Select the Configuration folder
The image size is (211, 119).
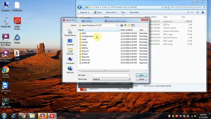point(87,36)
